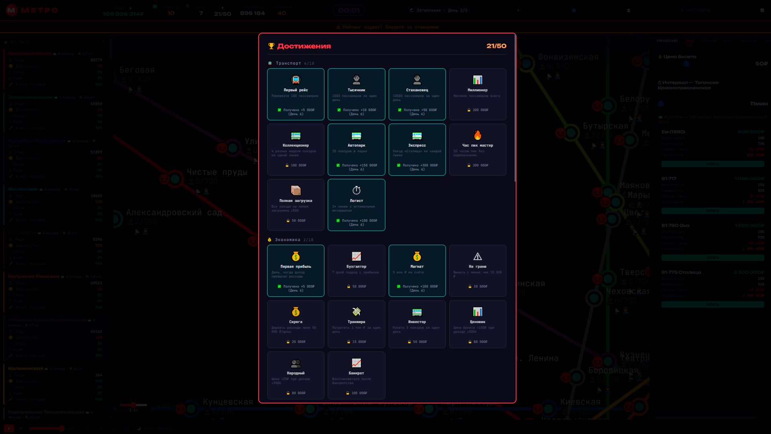Select the Народный people icon

click(296, 363)
